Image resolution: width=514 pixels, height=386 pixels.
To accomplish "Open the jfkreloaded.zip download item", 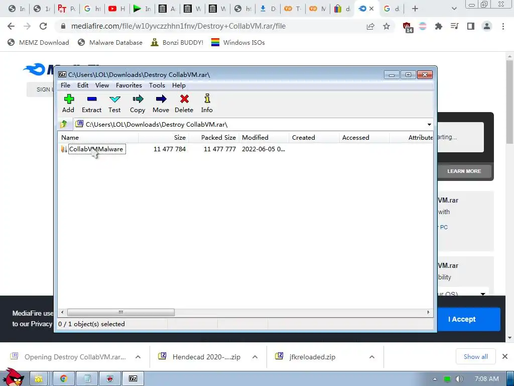I will click(x=312, y=357).
